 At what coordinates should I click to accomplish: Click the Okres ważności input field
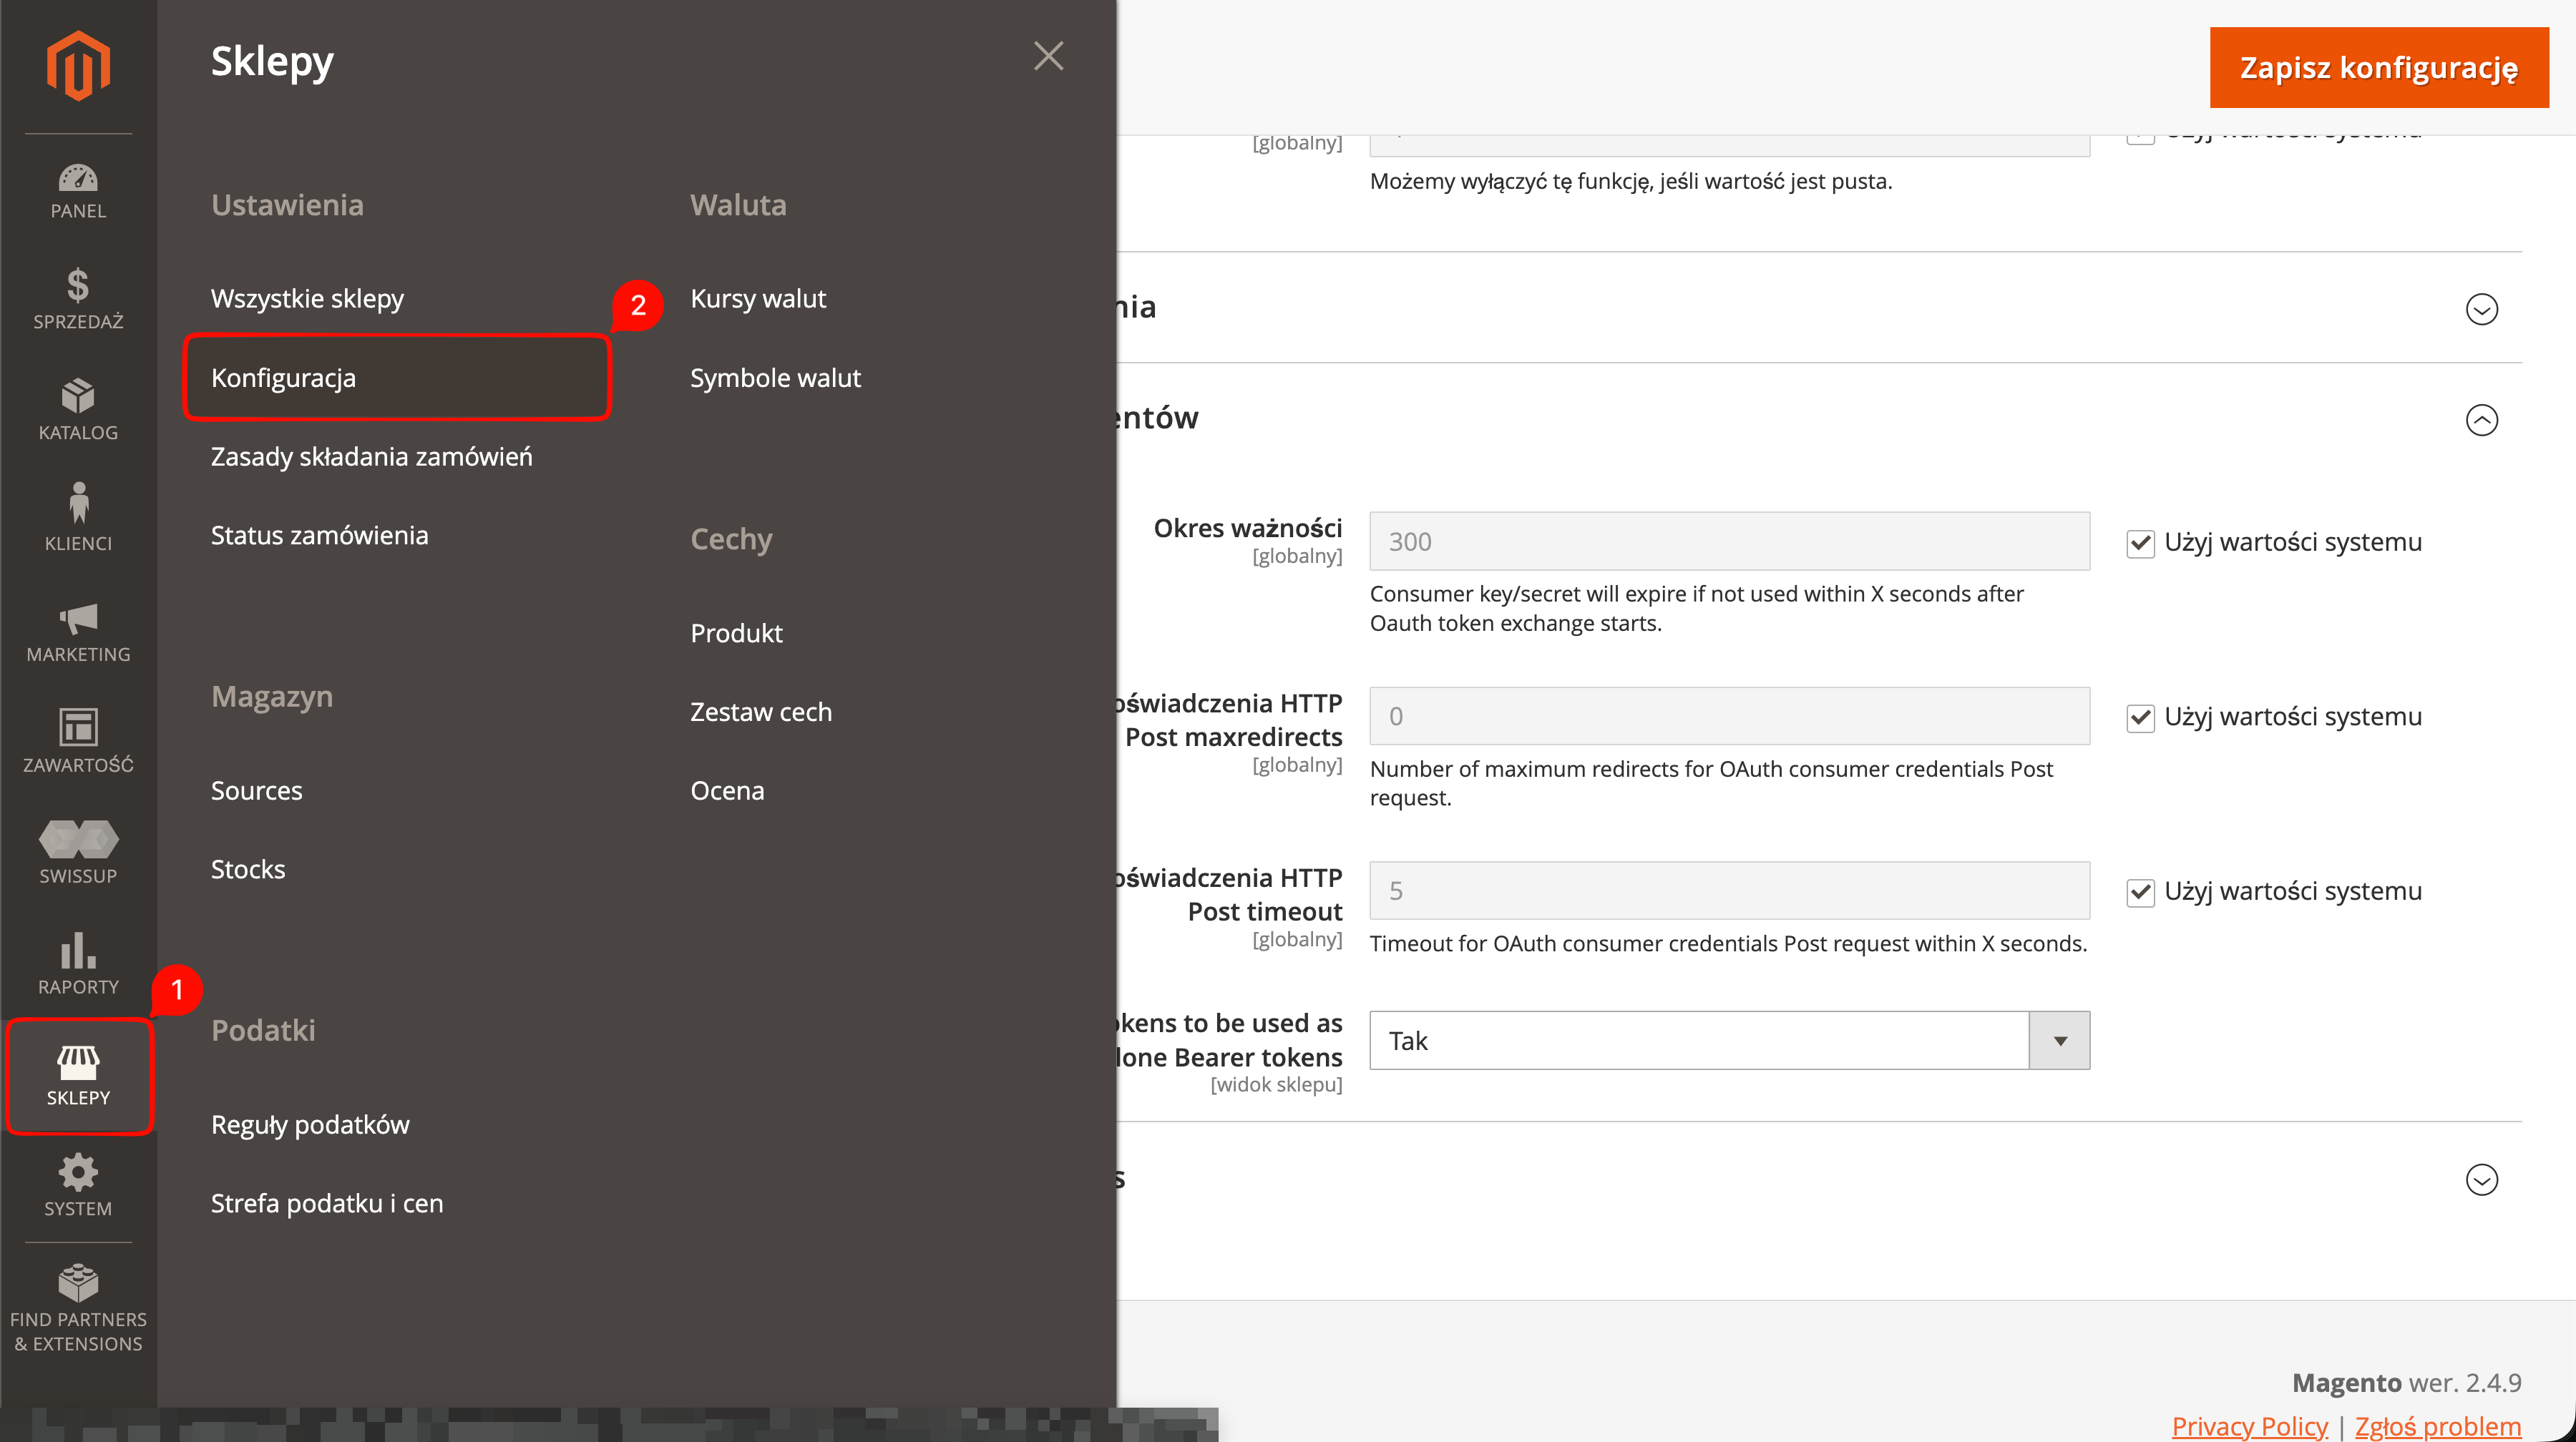click(x=1729, y=541)
